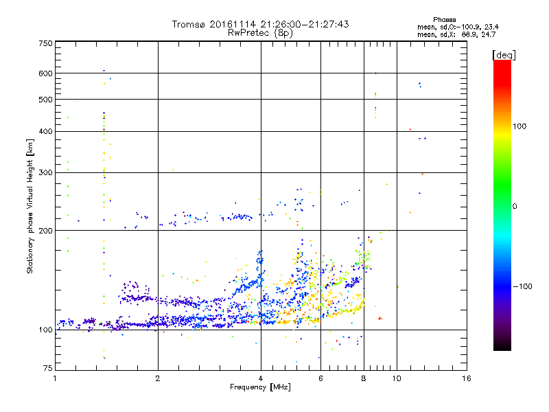549x412 pixels.
Task: Click the x-axis label '1'
Action: [x=56, y=378]
